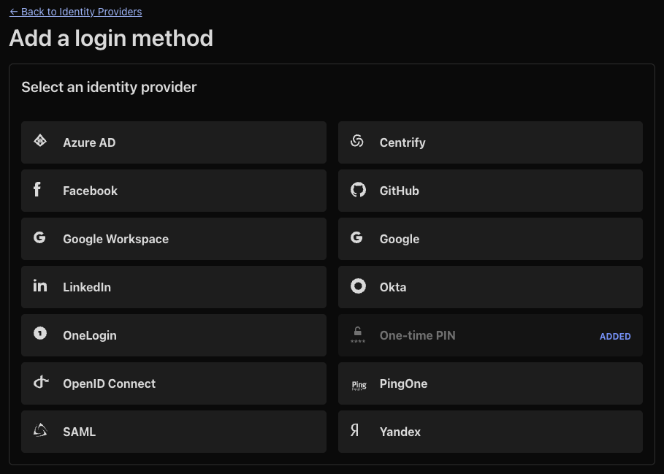664x474 pixels.
Task: Click the Okta circle logo icon
Action: pyautogui.click(x=357, y=286)
